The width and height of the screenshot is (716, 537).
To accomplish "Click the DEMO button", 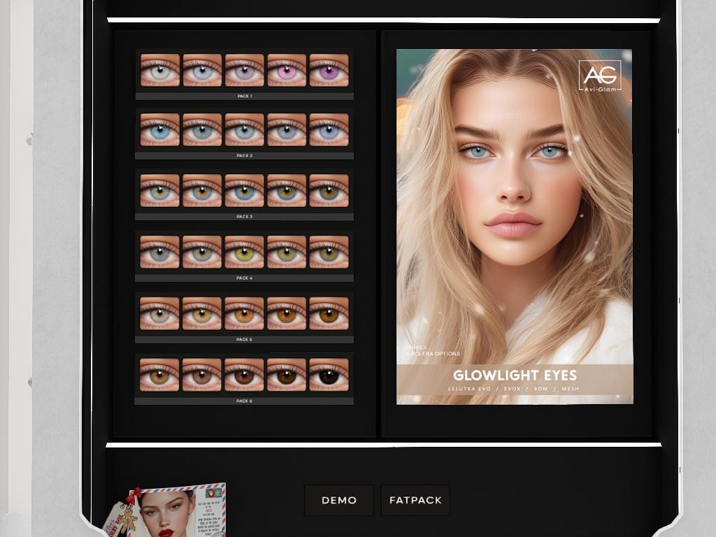I will [x=339, y=501].
